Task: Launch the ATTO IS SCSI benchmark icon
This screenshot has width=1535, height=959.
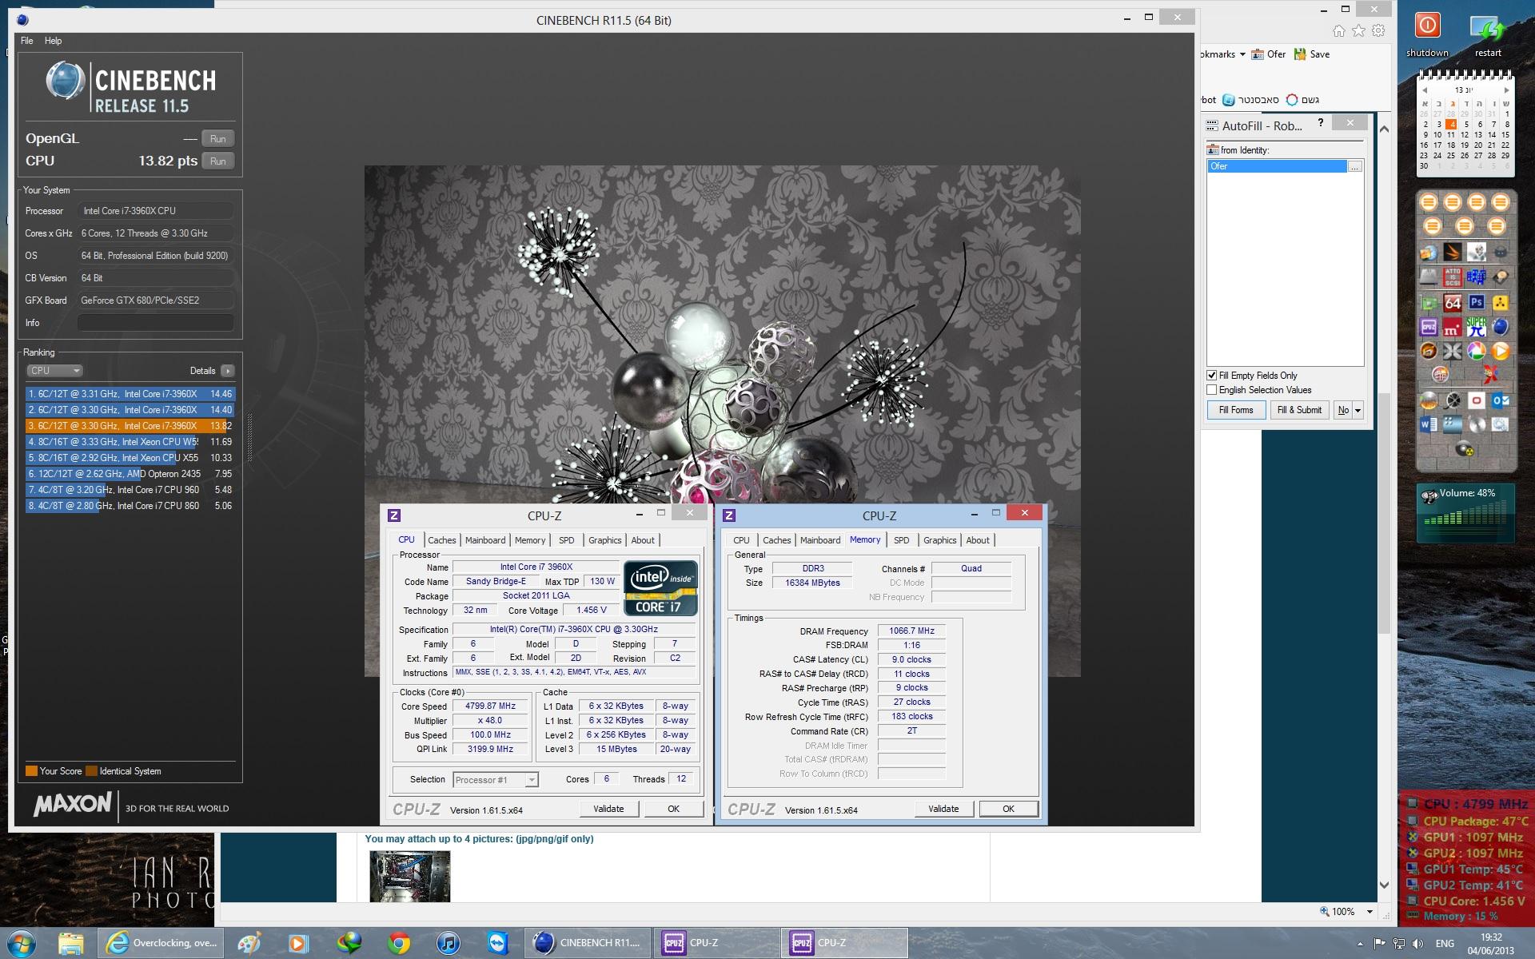Action: pos(1452,278)
